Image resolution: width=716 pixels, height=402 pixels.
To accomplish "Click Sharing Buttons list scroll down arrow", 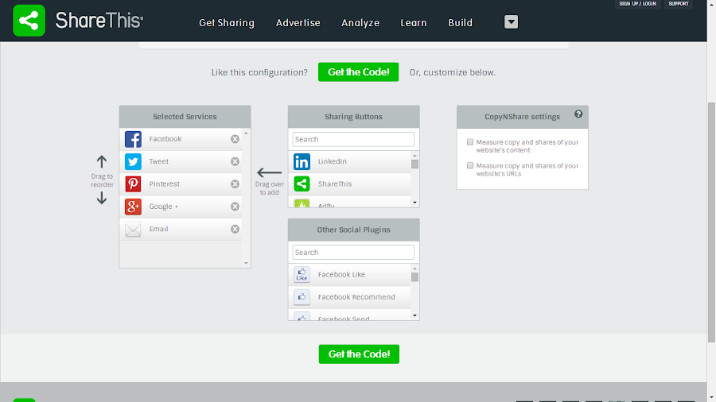I will (414, 203).
